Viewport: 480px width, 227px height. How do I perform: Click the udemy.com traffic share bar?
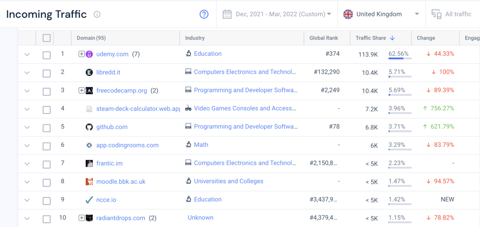[399, 59]
